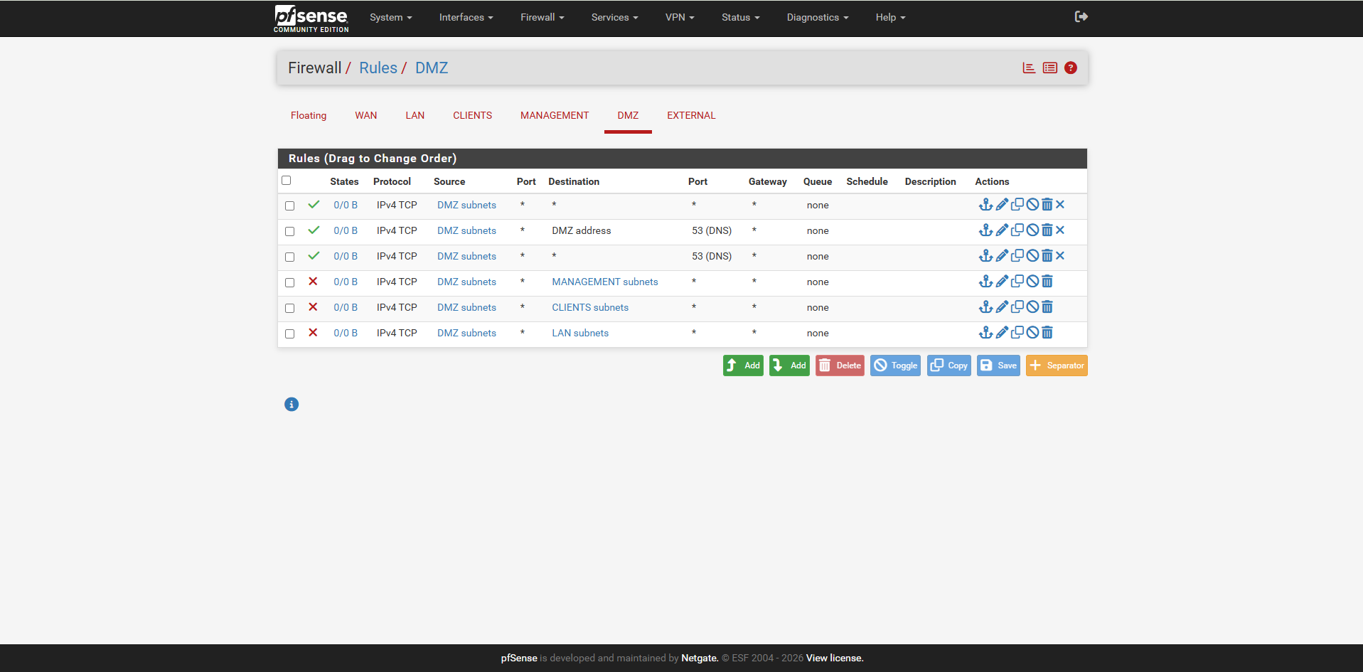Switch to the Floating rules tab
The width and height of the screenshot is (1363, 672).
click(309, 115)
